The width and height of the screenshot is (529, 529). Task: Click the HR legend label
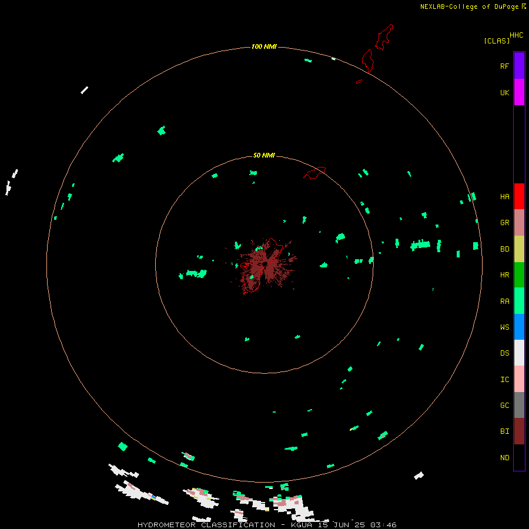[x=504, y=275]
